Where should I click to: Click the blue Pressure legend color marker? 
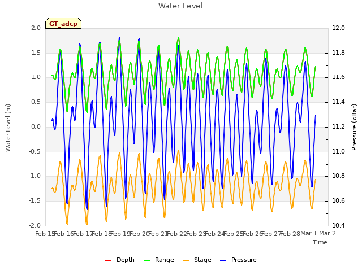tap(223, 261)
